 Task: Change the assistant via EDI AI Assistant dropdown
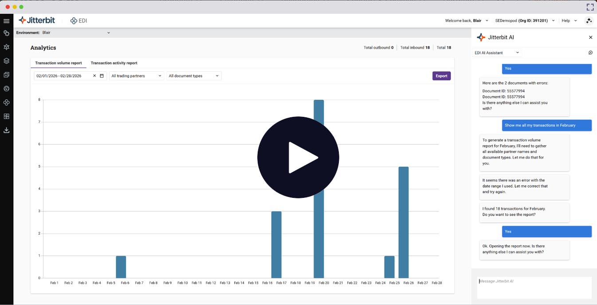(x=497, y=52)
